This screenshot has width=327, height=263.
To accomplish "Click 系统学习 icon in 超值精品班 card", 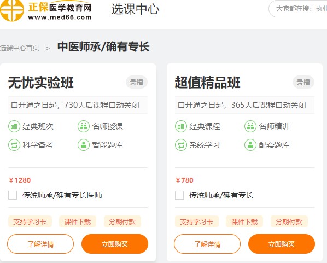I will [181, 145].
